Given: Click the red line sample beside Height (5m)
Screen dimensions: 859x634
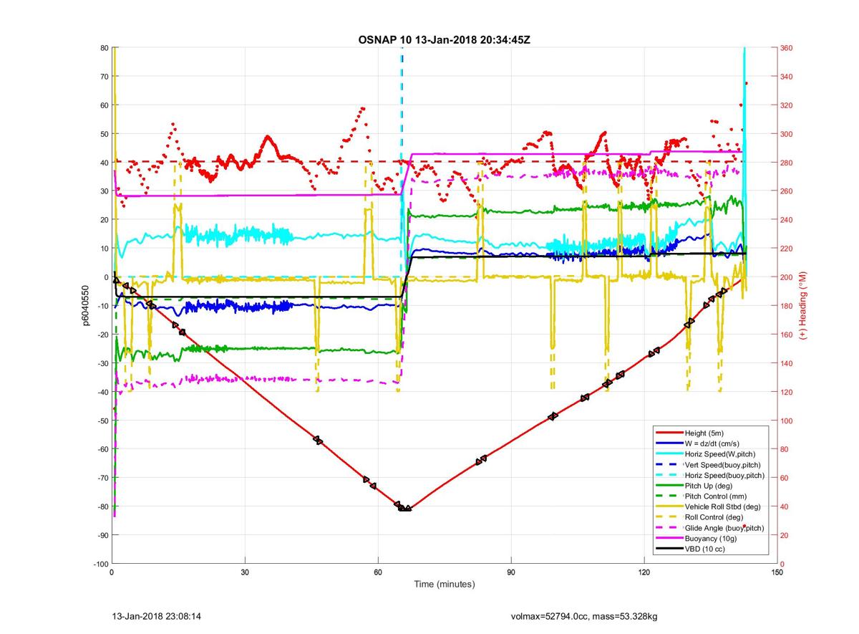Looking at the screenshot, I should [x=669, y=433].
